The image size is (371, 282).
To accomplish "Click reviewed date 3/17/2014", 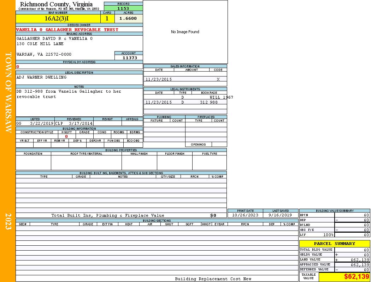I will 81,123.
